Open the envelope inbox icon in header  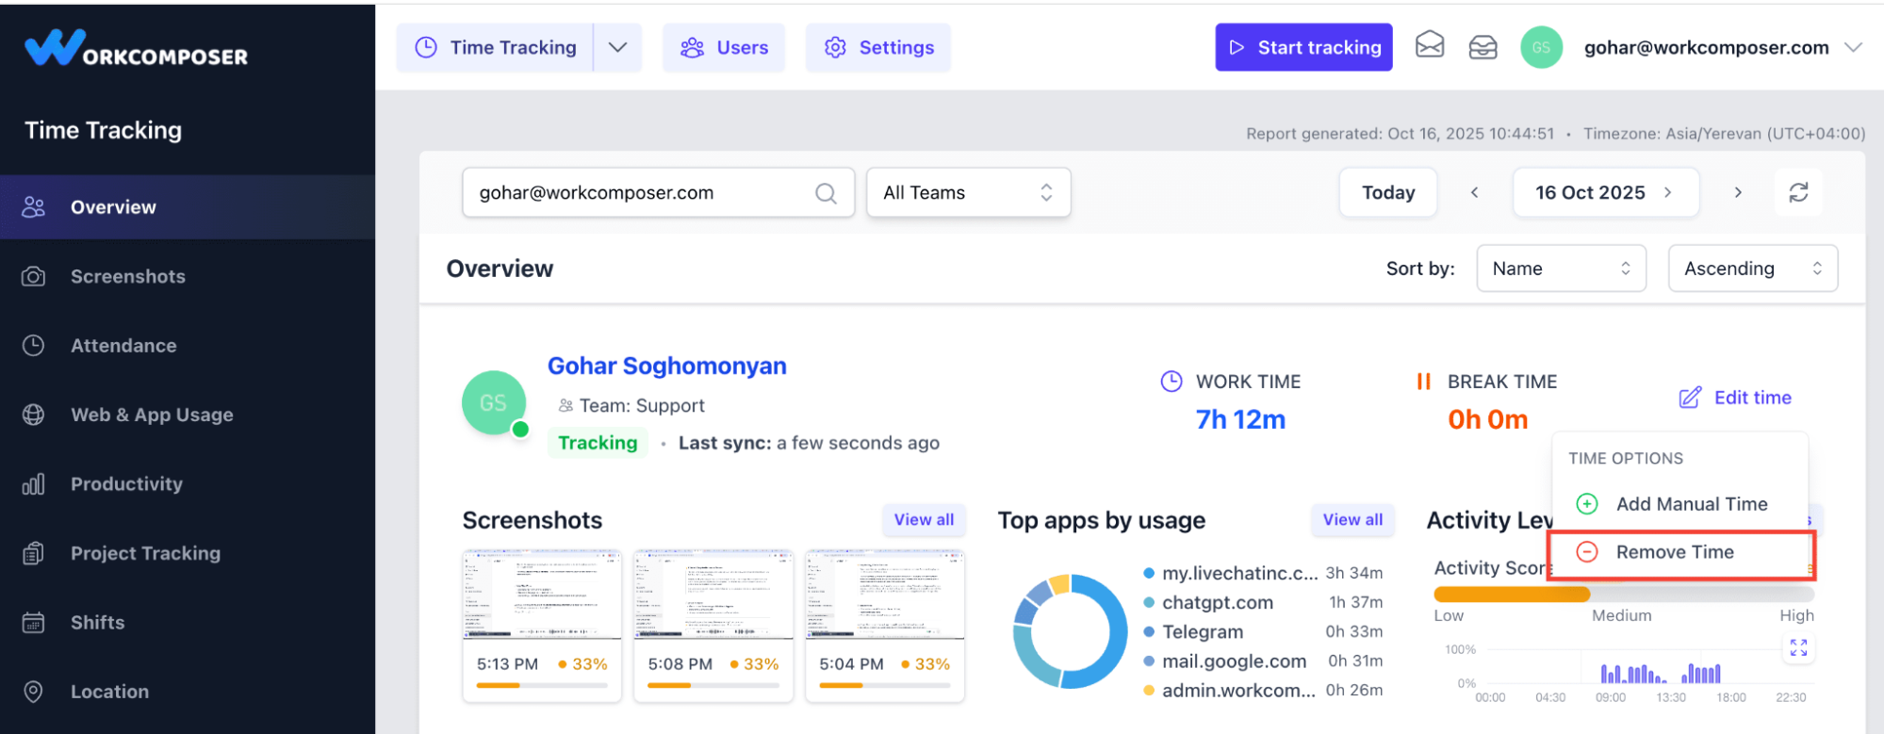pos(1429,46)
